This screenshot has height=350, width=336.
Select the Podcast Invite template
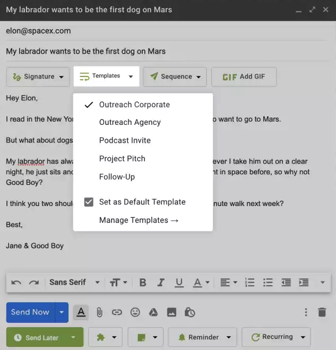[x=125, y=140]
